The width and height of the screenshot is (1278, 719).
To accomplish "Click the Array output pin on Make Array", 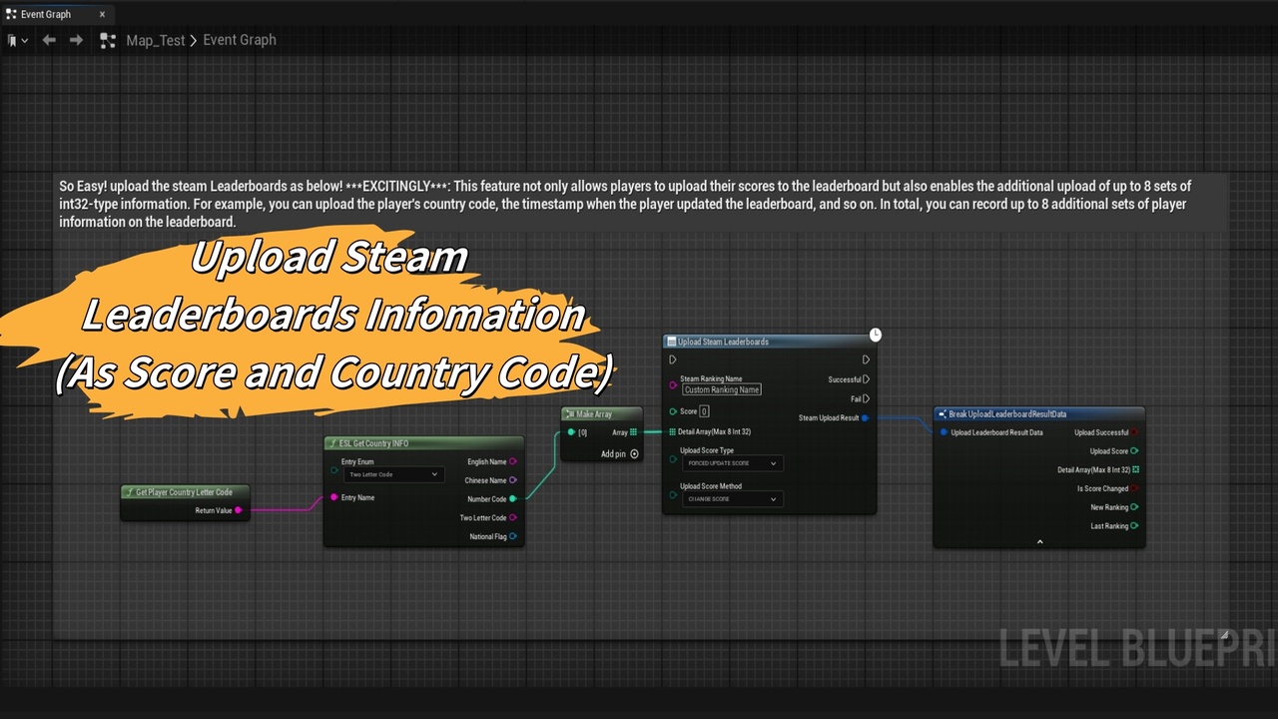I will click(634, 432).
